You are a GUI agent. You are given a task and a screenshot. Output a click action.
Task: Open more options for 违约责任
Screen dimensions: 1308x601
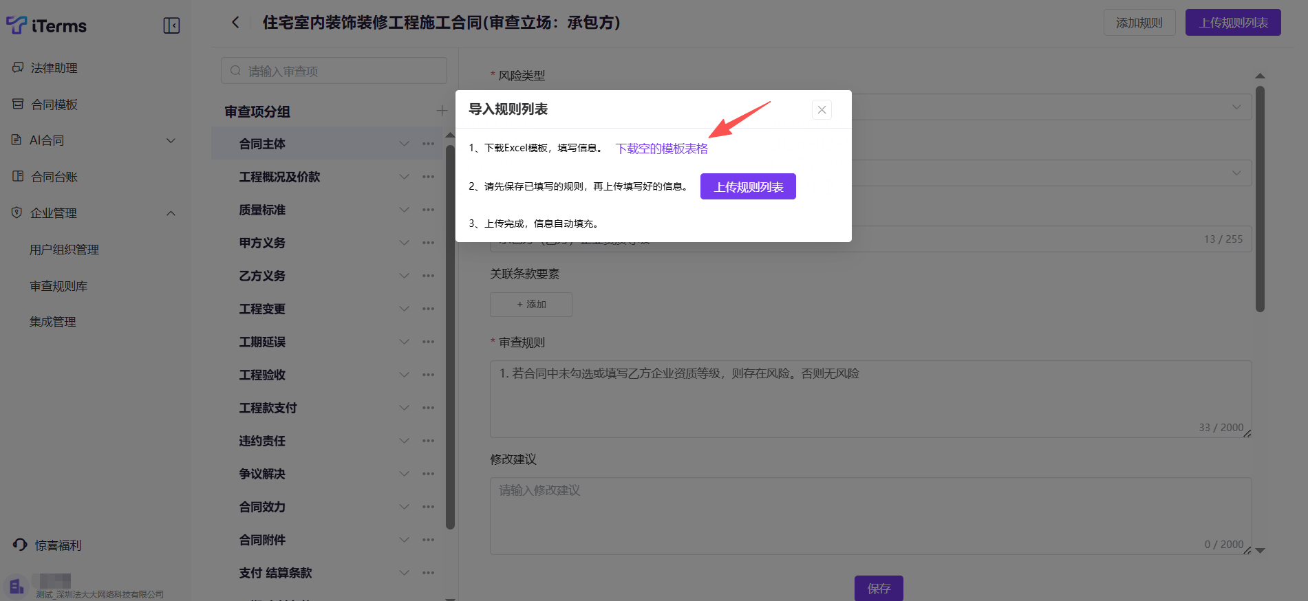click(x=429, y=441)
